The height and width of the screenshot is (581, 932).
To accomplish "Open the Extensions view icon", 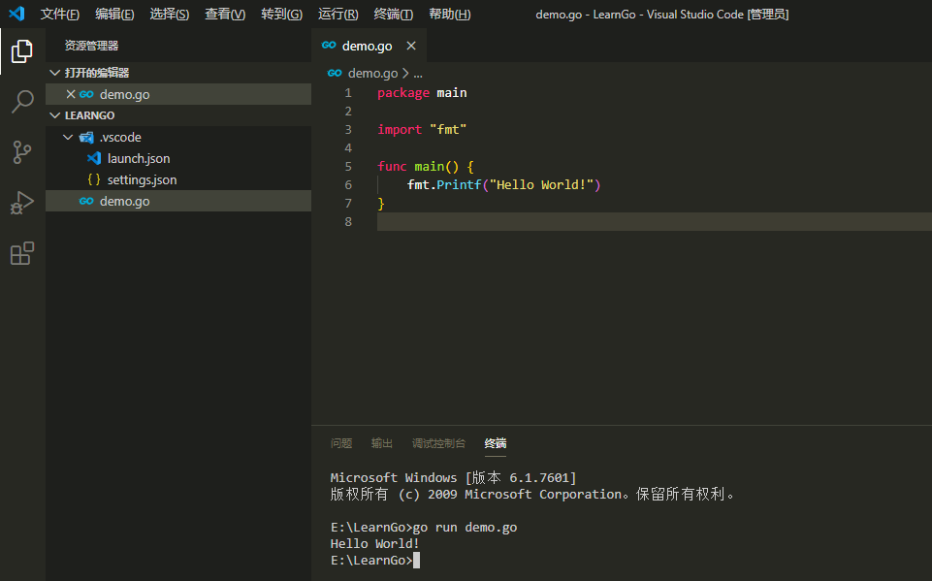I will point(22,253).
